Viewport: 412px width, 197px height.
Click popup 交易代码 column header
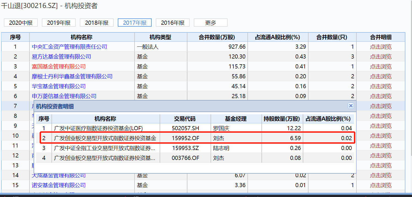tap(185, 119)
